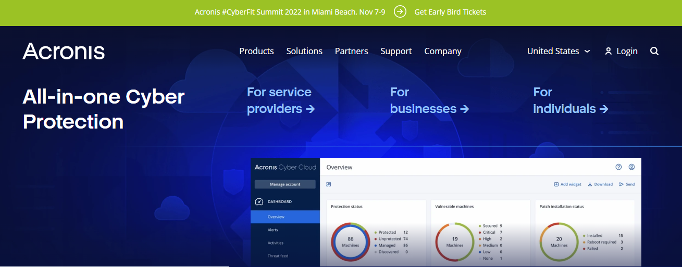The image size is (682, 267).
Task: Click the Download arrow icon
Action: (x=590, y=184)
